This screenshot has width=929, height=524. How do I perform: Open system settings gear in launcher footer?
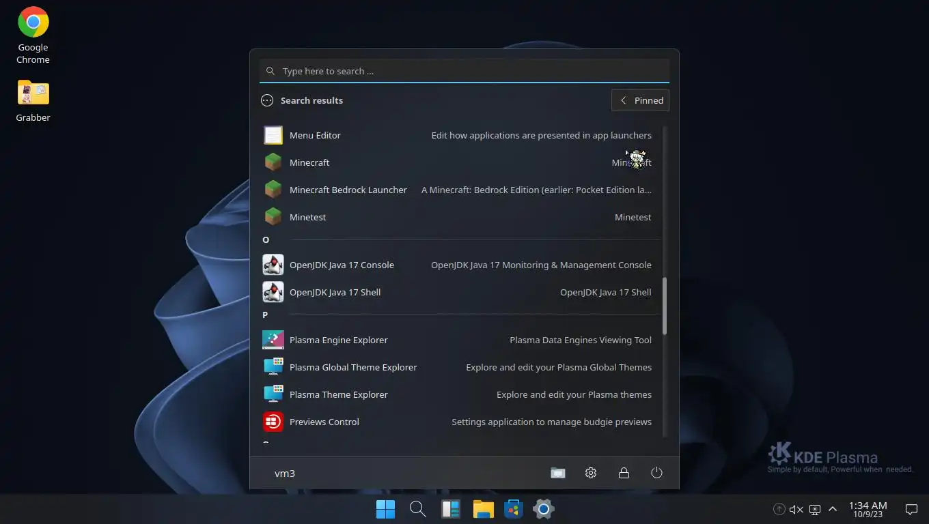[x=591, y=473]
